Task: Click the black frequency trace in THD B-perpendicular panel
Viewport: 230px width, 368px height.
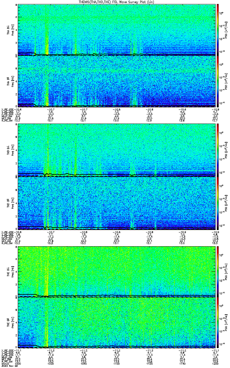Action: pos(117,175)
